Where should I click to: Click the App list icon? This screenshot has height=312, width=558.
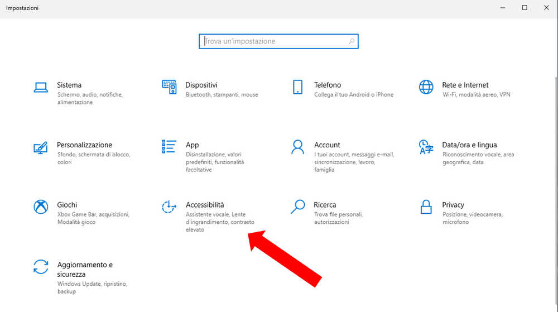coord(169,147)
